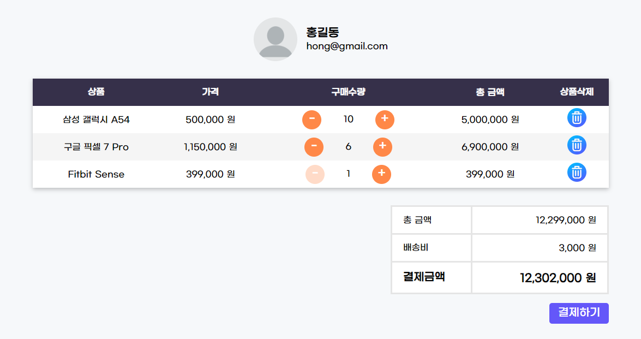The image size is (641, 339).
Task: Delete 삼성 갤럭시 A54 with trash icon
Action: 577,118
